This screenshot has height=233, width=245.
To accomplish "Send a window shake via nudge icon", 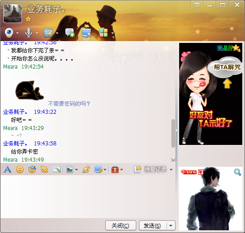I will (44, 169).
